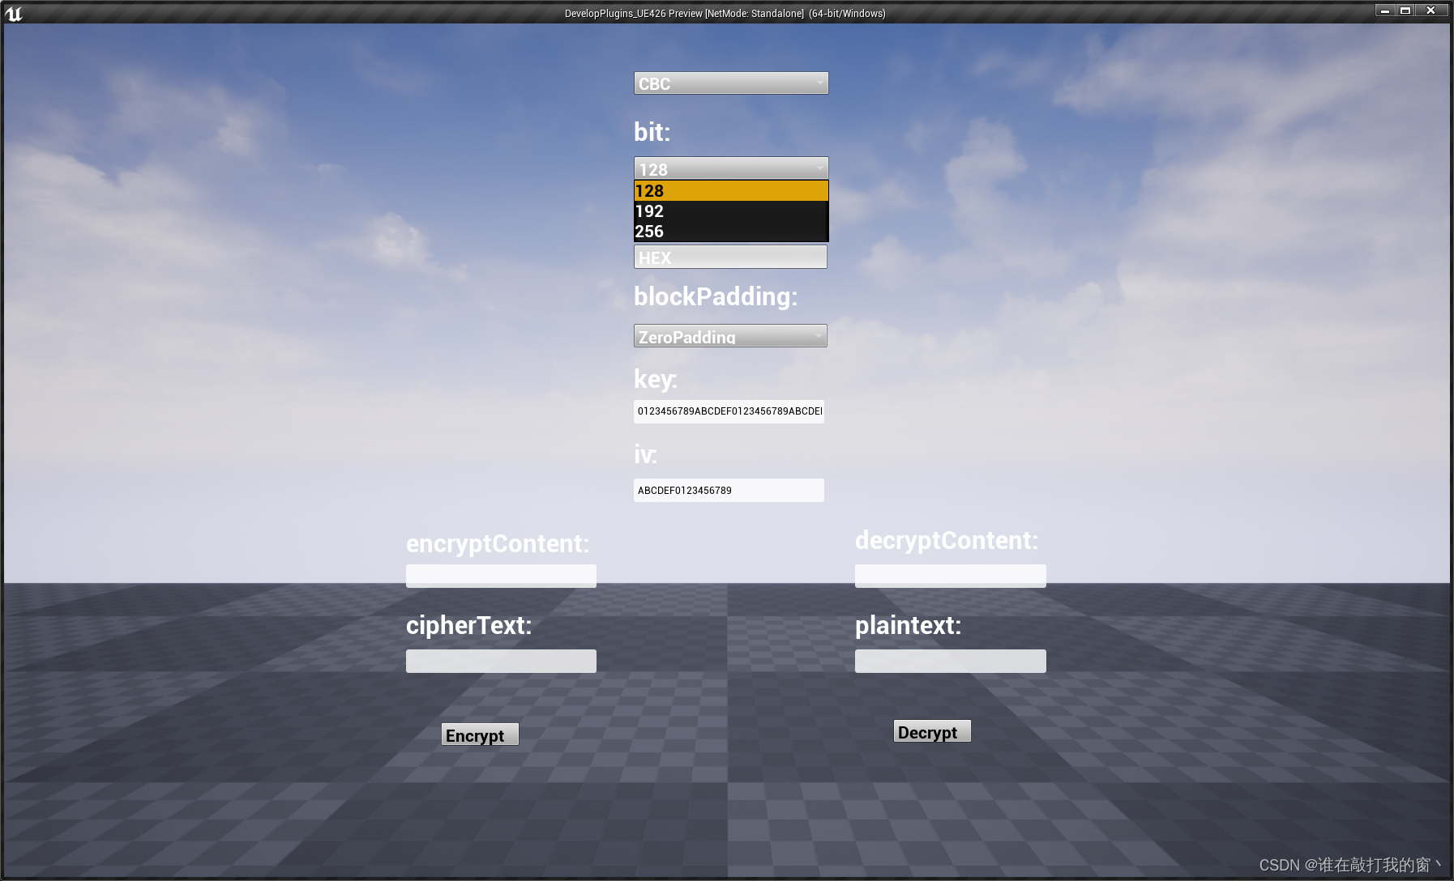The image size is (1454, 881).
Task: Open the ZeroPadding blockPadding dropdown
Action: tap(729, 336)
